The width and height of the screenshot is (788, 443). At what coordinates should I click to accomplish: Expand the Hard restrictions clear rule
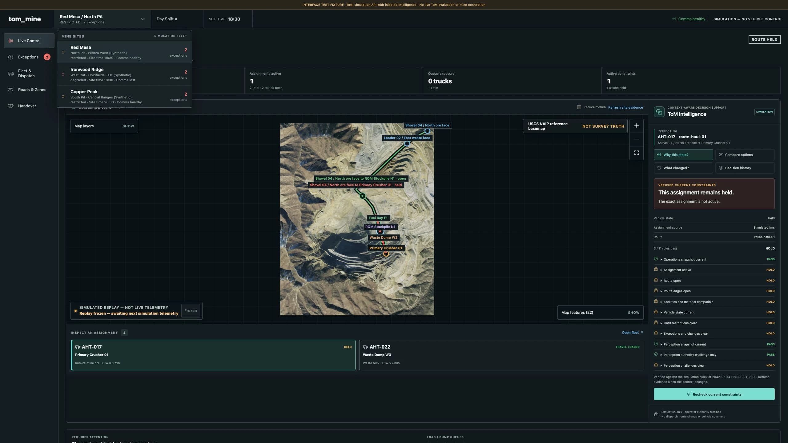pos(714,323)
